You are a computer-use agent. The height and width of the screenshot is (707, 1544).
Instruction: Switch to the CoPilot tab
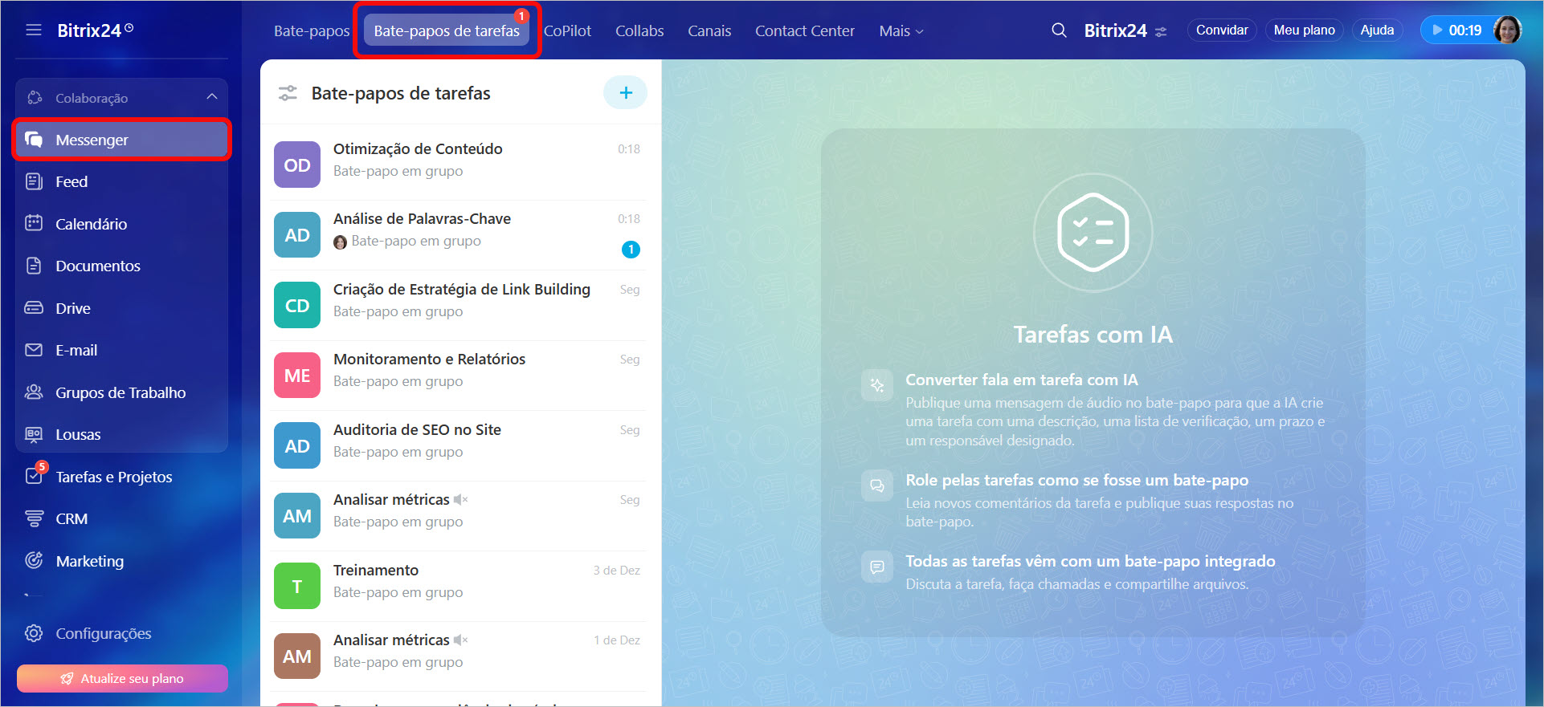point(567,31)
